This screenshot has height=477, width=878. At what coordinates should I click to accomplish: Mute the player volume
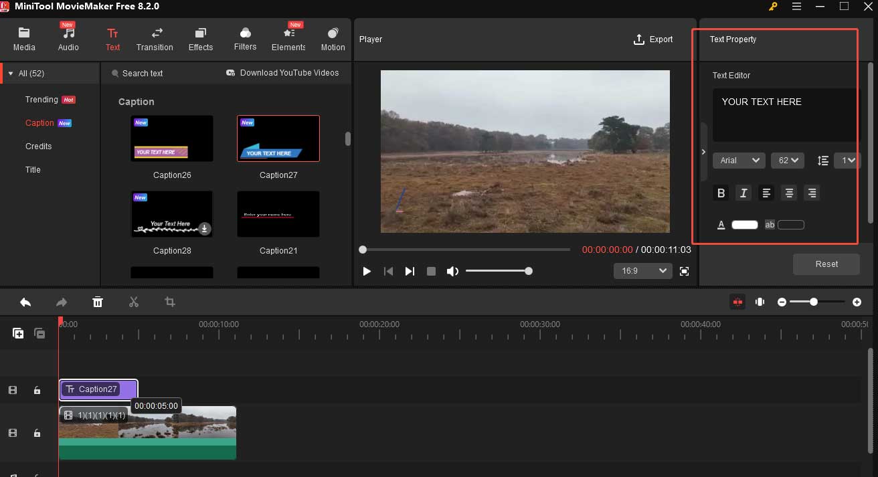coord(453,271)
